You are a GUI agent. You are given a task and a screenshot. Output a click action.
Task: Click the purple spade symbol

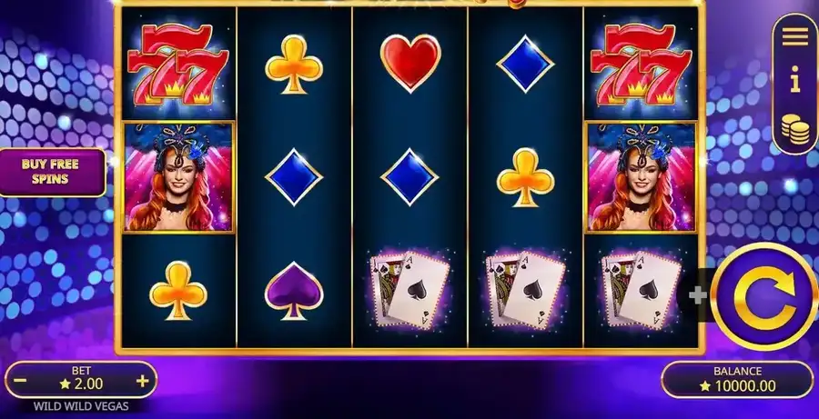click(294, 291)
